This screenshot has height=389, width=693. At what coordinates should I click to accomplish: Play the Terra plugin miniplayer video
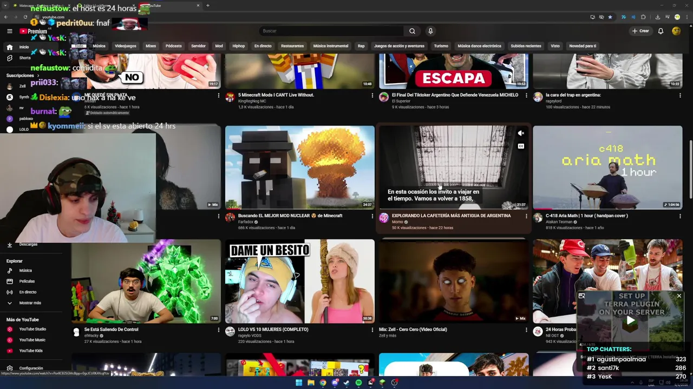[x=630, y=320]
